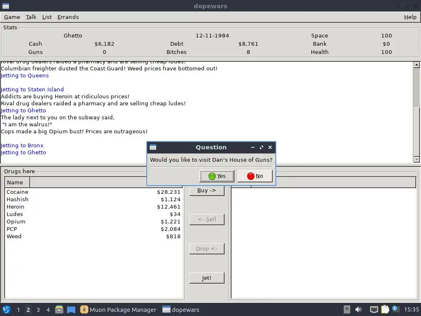The height and width of the screenshot is (316, 421).
Task: Switch to workspace 4
Action: (48, 310)
